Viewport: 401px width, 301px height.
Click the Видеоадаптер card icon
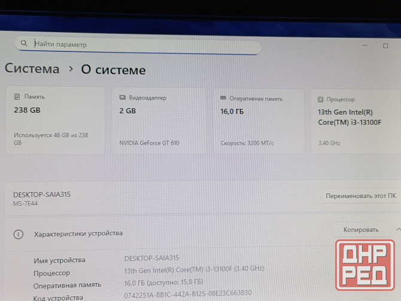tap(123, 98)
